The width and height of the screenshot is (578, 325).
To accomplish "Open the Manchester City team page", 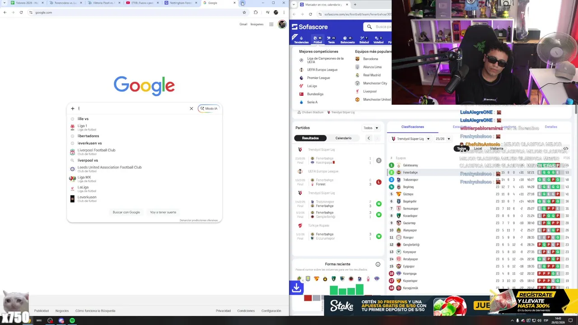I will pyautogui.click(x=371, y=83).
